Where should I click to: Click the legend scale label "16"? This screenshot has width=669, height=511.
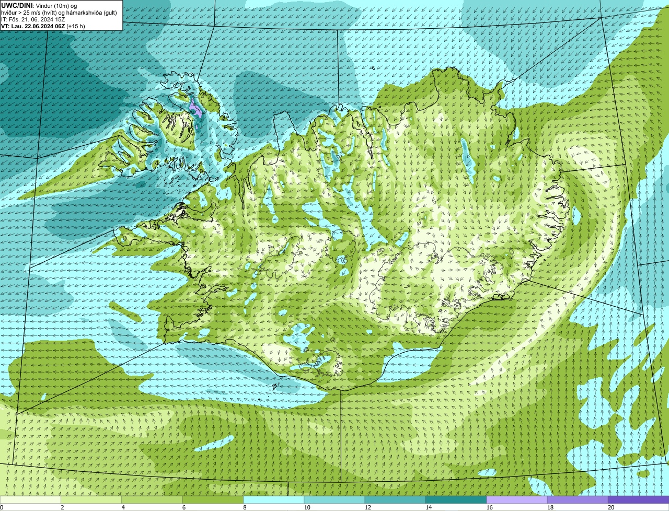point(489,507)
